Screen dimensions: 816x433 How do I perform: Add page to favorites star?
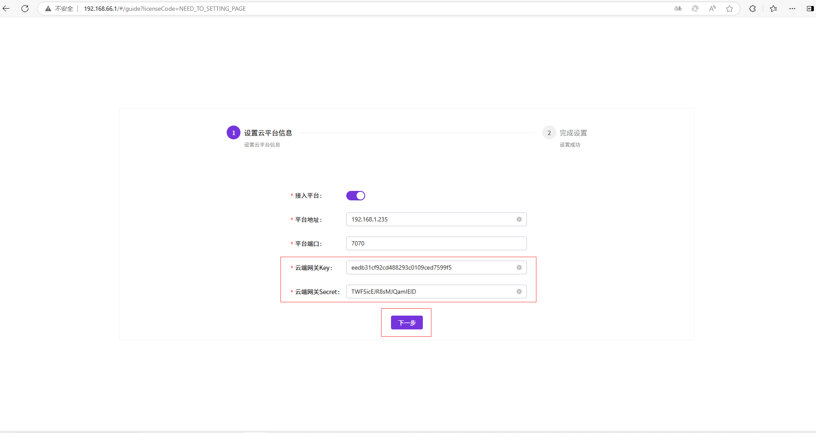730,9
